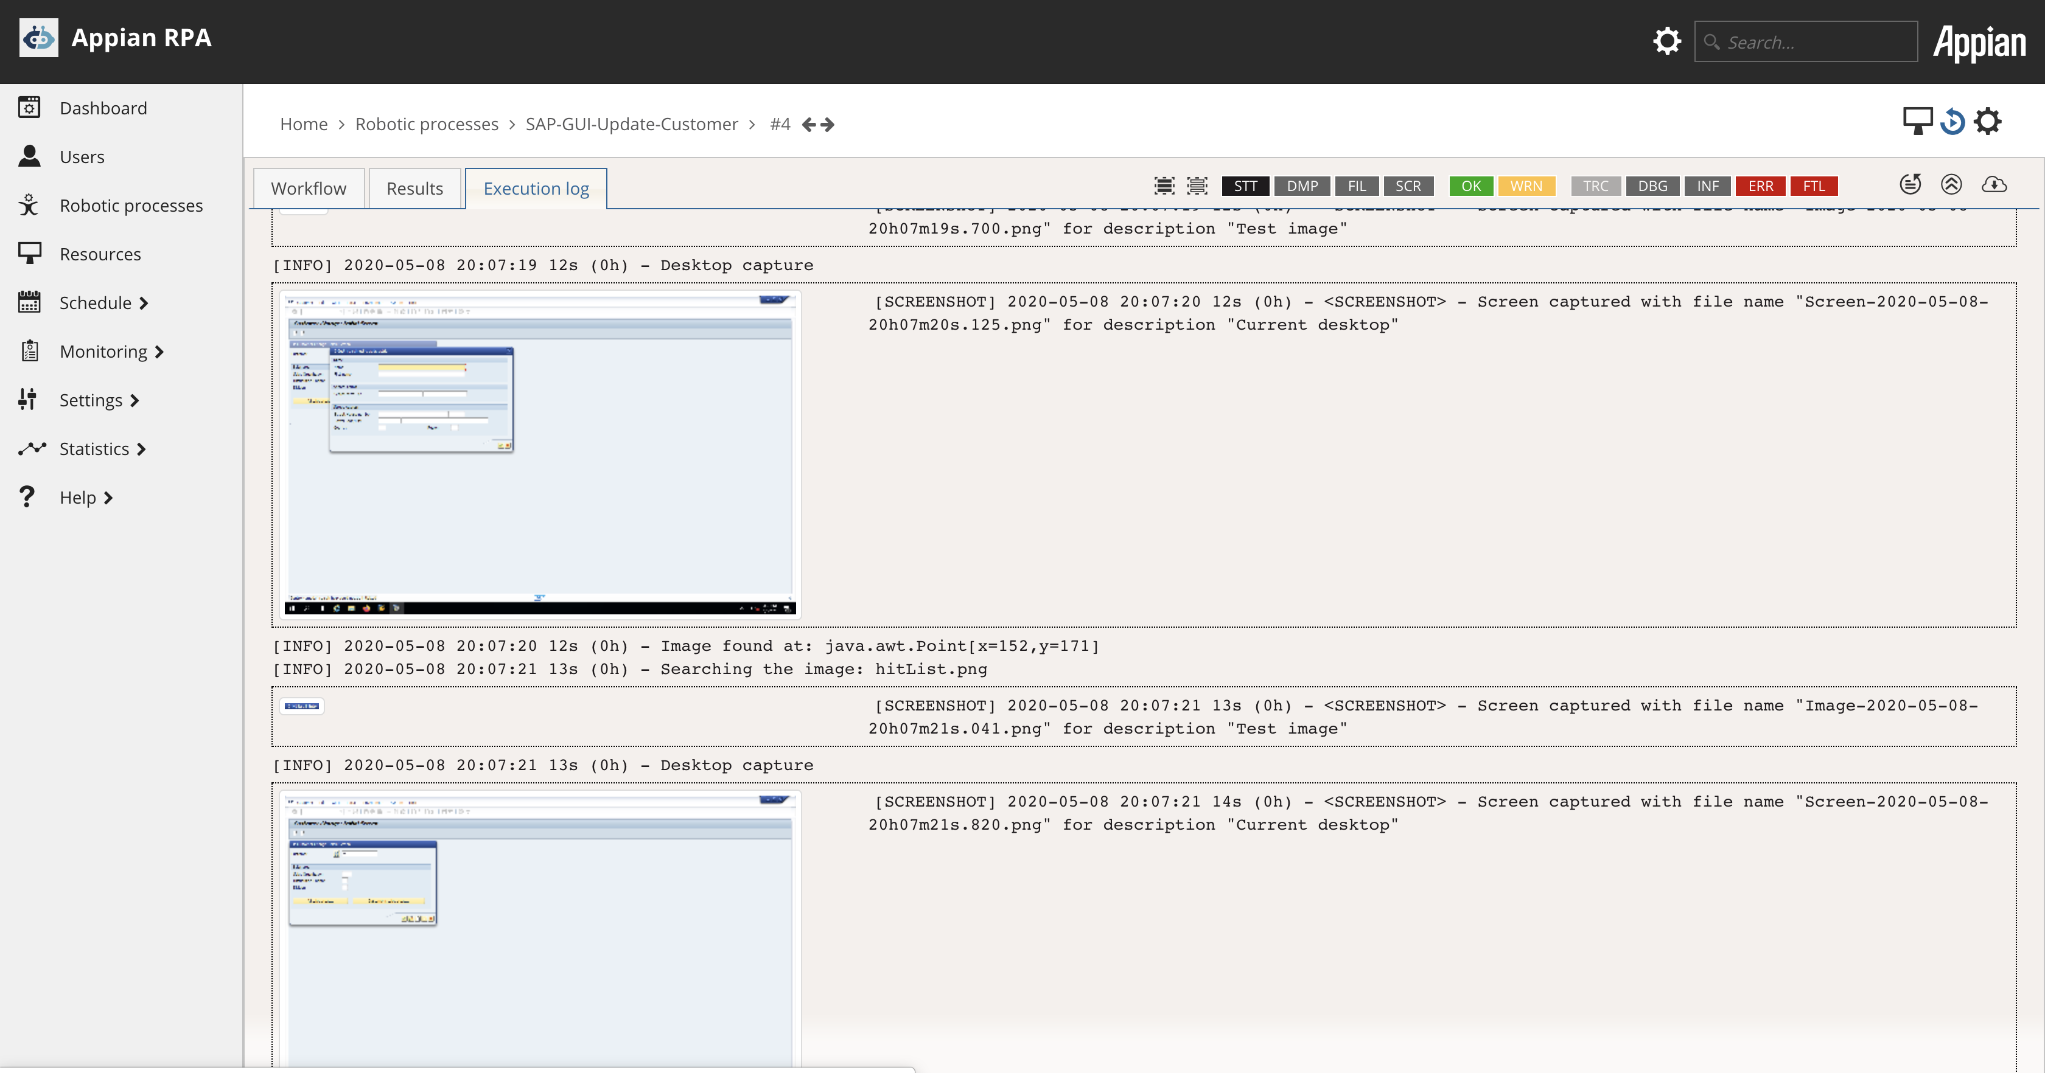
Task: Click the reload log icon
Action: (1910, 185)
